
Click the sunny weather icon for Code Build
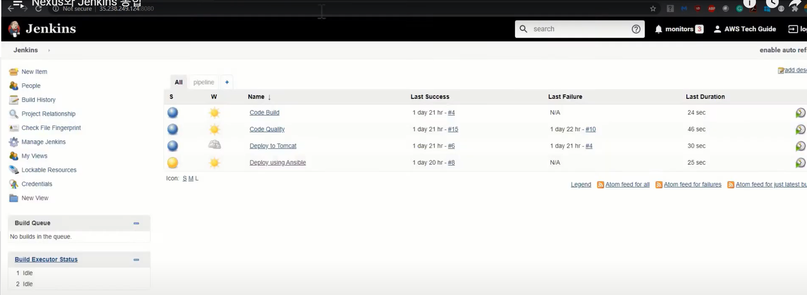214,113
